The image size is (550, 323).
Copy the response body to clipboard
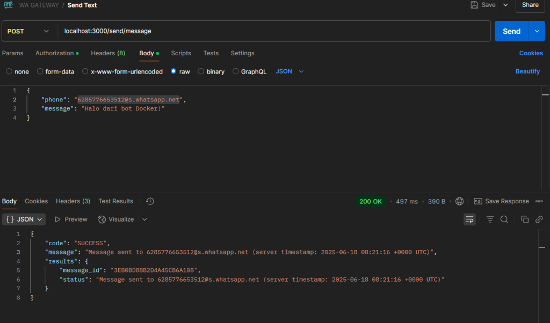(525, 219)
